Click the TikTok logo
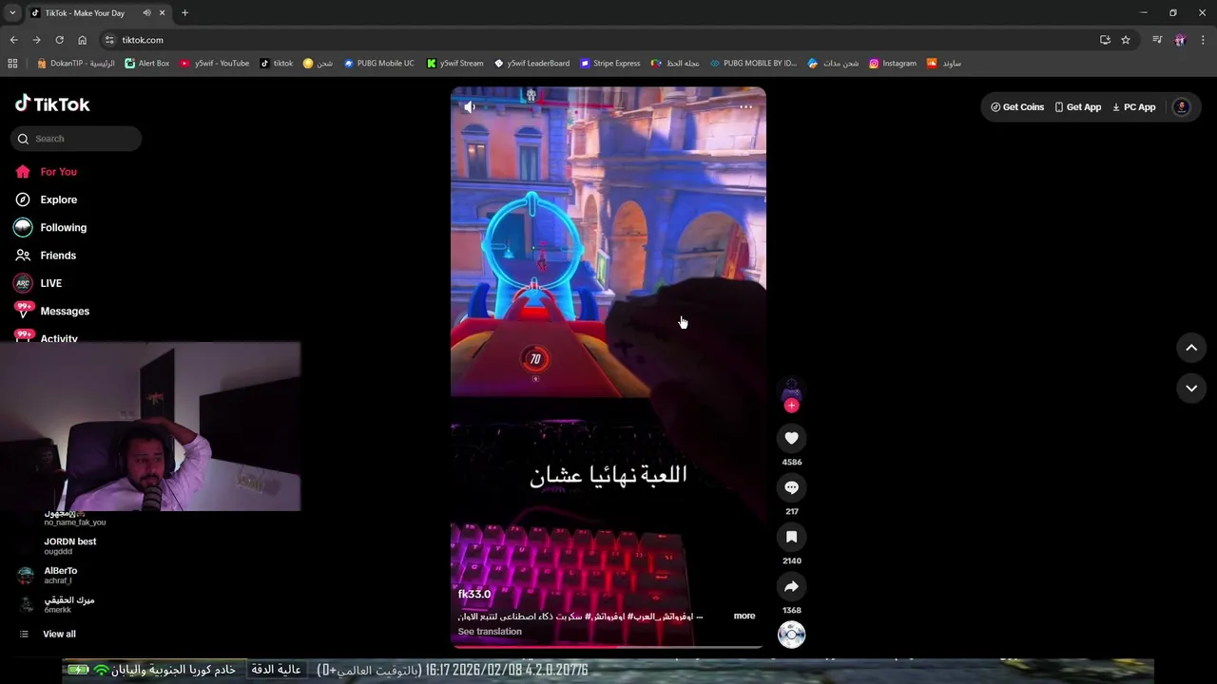This screenshot has height=684, width=1217. click(52, 104)
